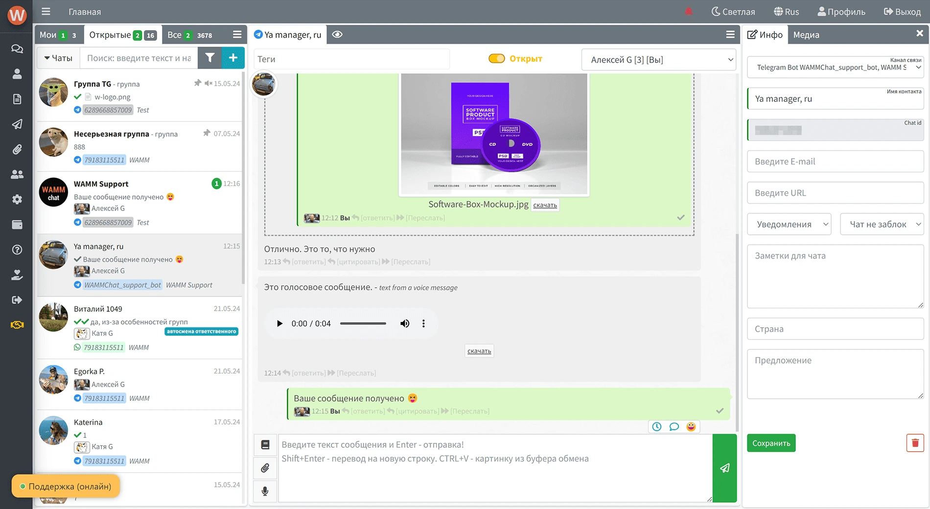Add new chat with plus button

click(233, 58)
